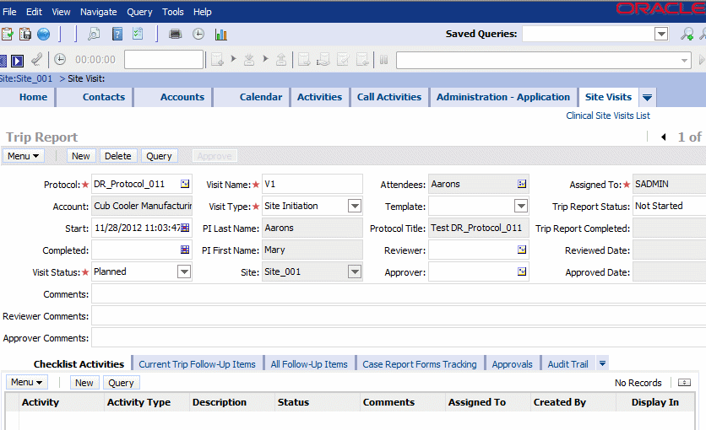706x430 pixels.
Task: Expand the Visit Status dropdown
Action: pyautogui.click(x=184, y=271)
